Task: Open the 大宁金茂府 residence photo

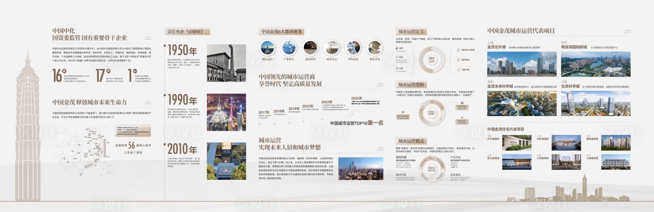Action: (516, 143)
